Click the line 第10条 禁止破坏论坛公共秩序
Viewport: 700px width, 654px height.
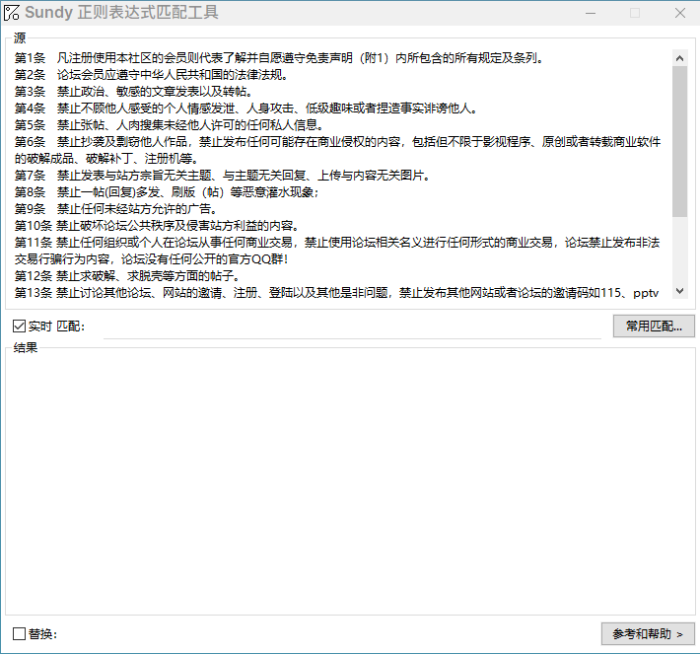(x=157, y=226)
